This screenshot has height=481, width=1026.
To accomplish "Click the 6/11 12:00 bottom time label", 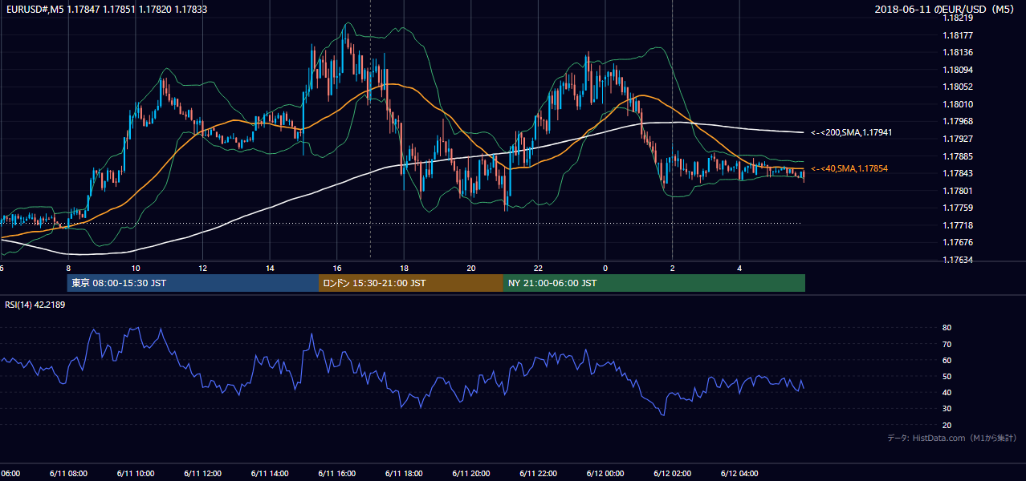I will (x=202, y=473).
